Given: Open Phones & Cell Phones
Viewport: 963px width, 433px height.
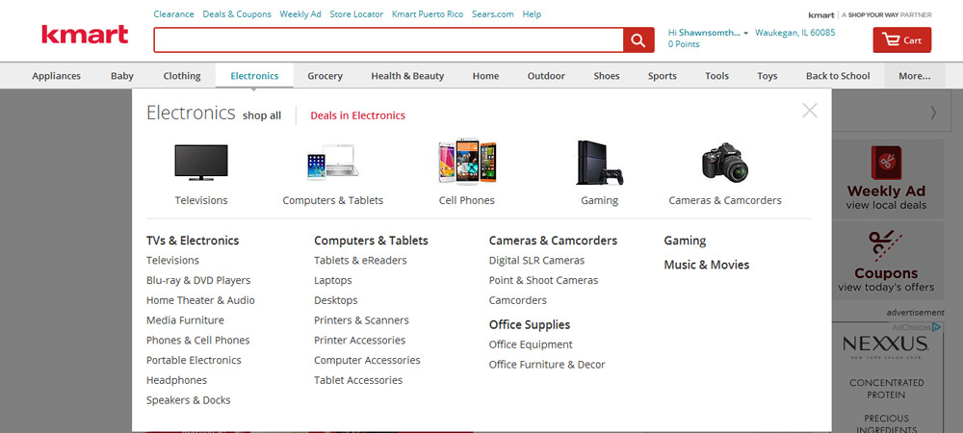Looking at the screenshot, I should (x=197, y=341).
